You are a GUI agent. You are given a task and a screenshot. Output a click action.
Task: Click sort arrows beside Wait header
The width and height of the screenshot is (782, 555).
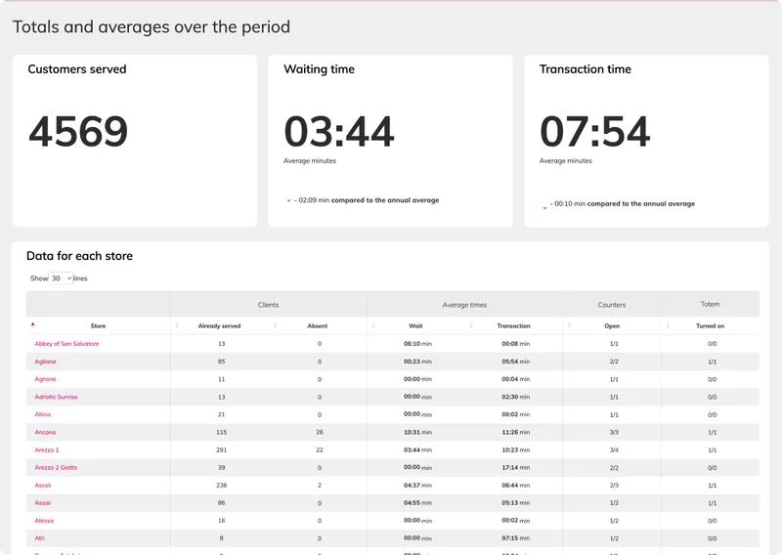pos(373,325)
